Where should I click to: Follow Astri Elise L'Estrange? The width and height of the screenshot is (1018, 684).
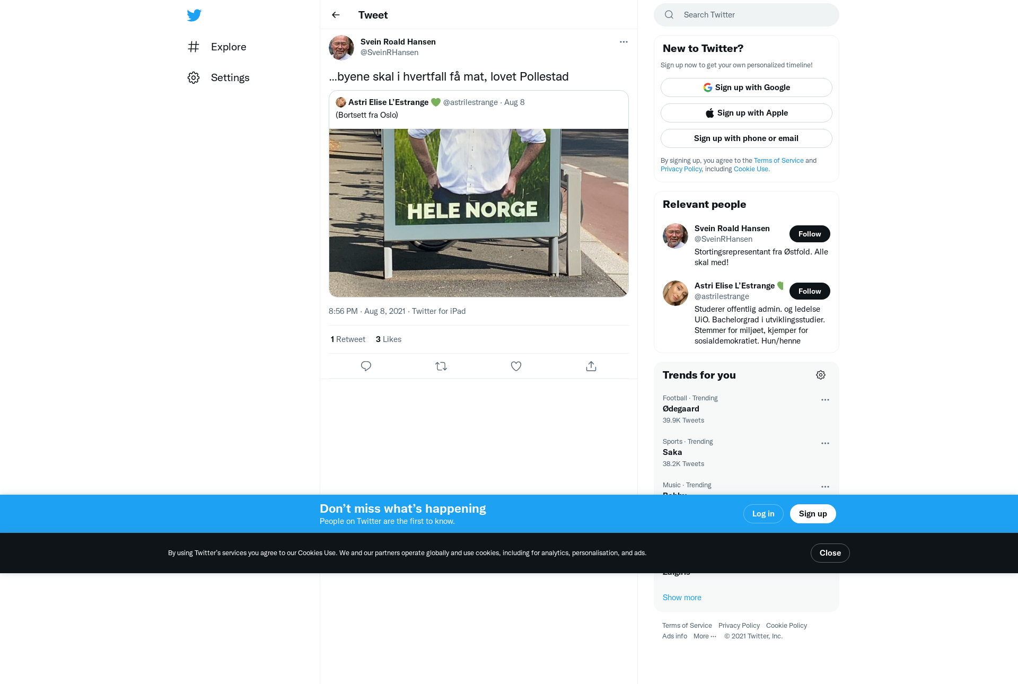(810, 291)
